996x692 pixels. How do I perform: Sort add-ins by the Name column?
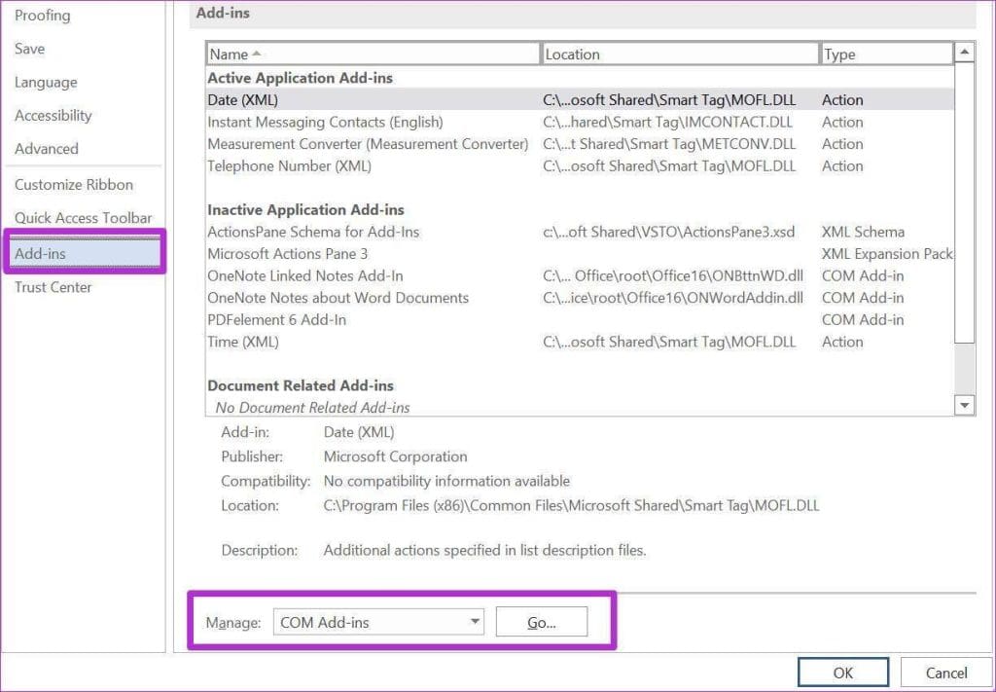tap(373, 53)
